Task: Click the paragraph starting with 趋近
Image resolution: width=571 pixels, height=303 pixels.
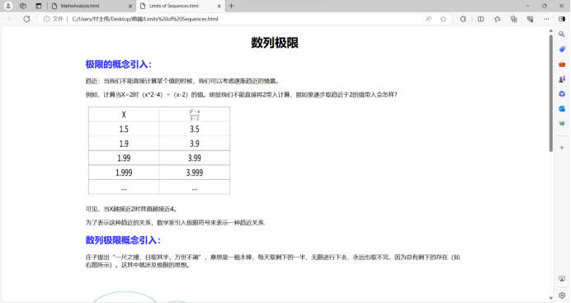Action: click(182, 81)
